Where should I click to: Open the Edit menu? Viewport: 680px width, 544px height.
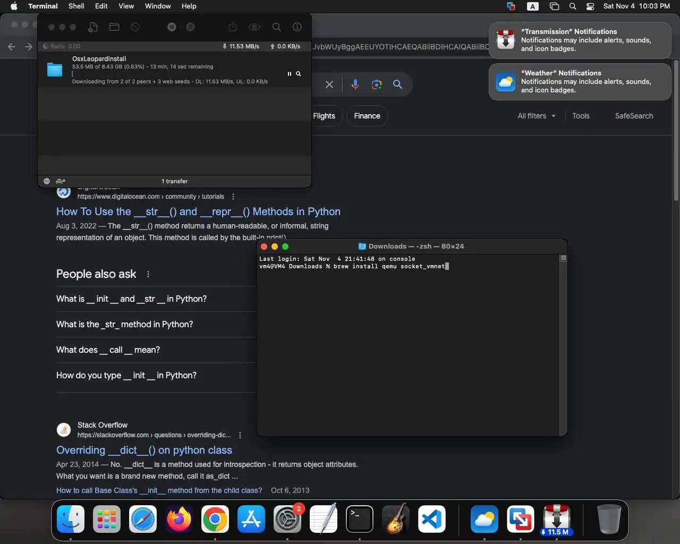click(x=101, y=6)
